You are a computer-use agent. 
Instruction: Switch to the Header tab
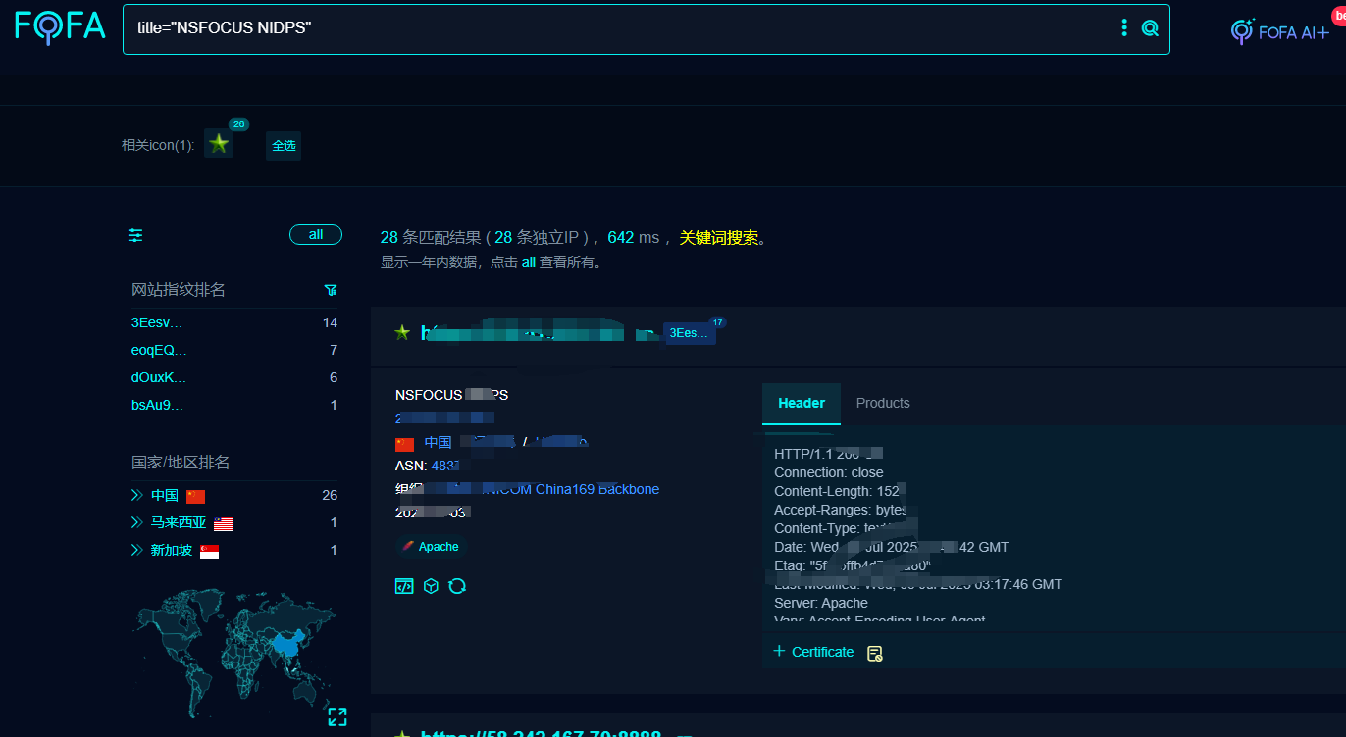[x=802, y=403]
